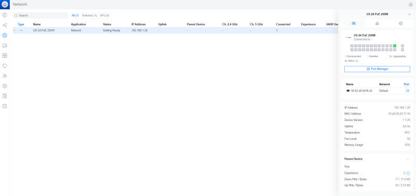Click the blue Port column header in the panel
The width and height of the screenshot is (416, 196).
(407, 84)
